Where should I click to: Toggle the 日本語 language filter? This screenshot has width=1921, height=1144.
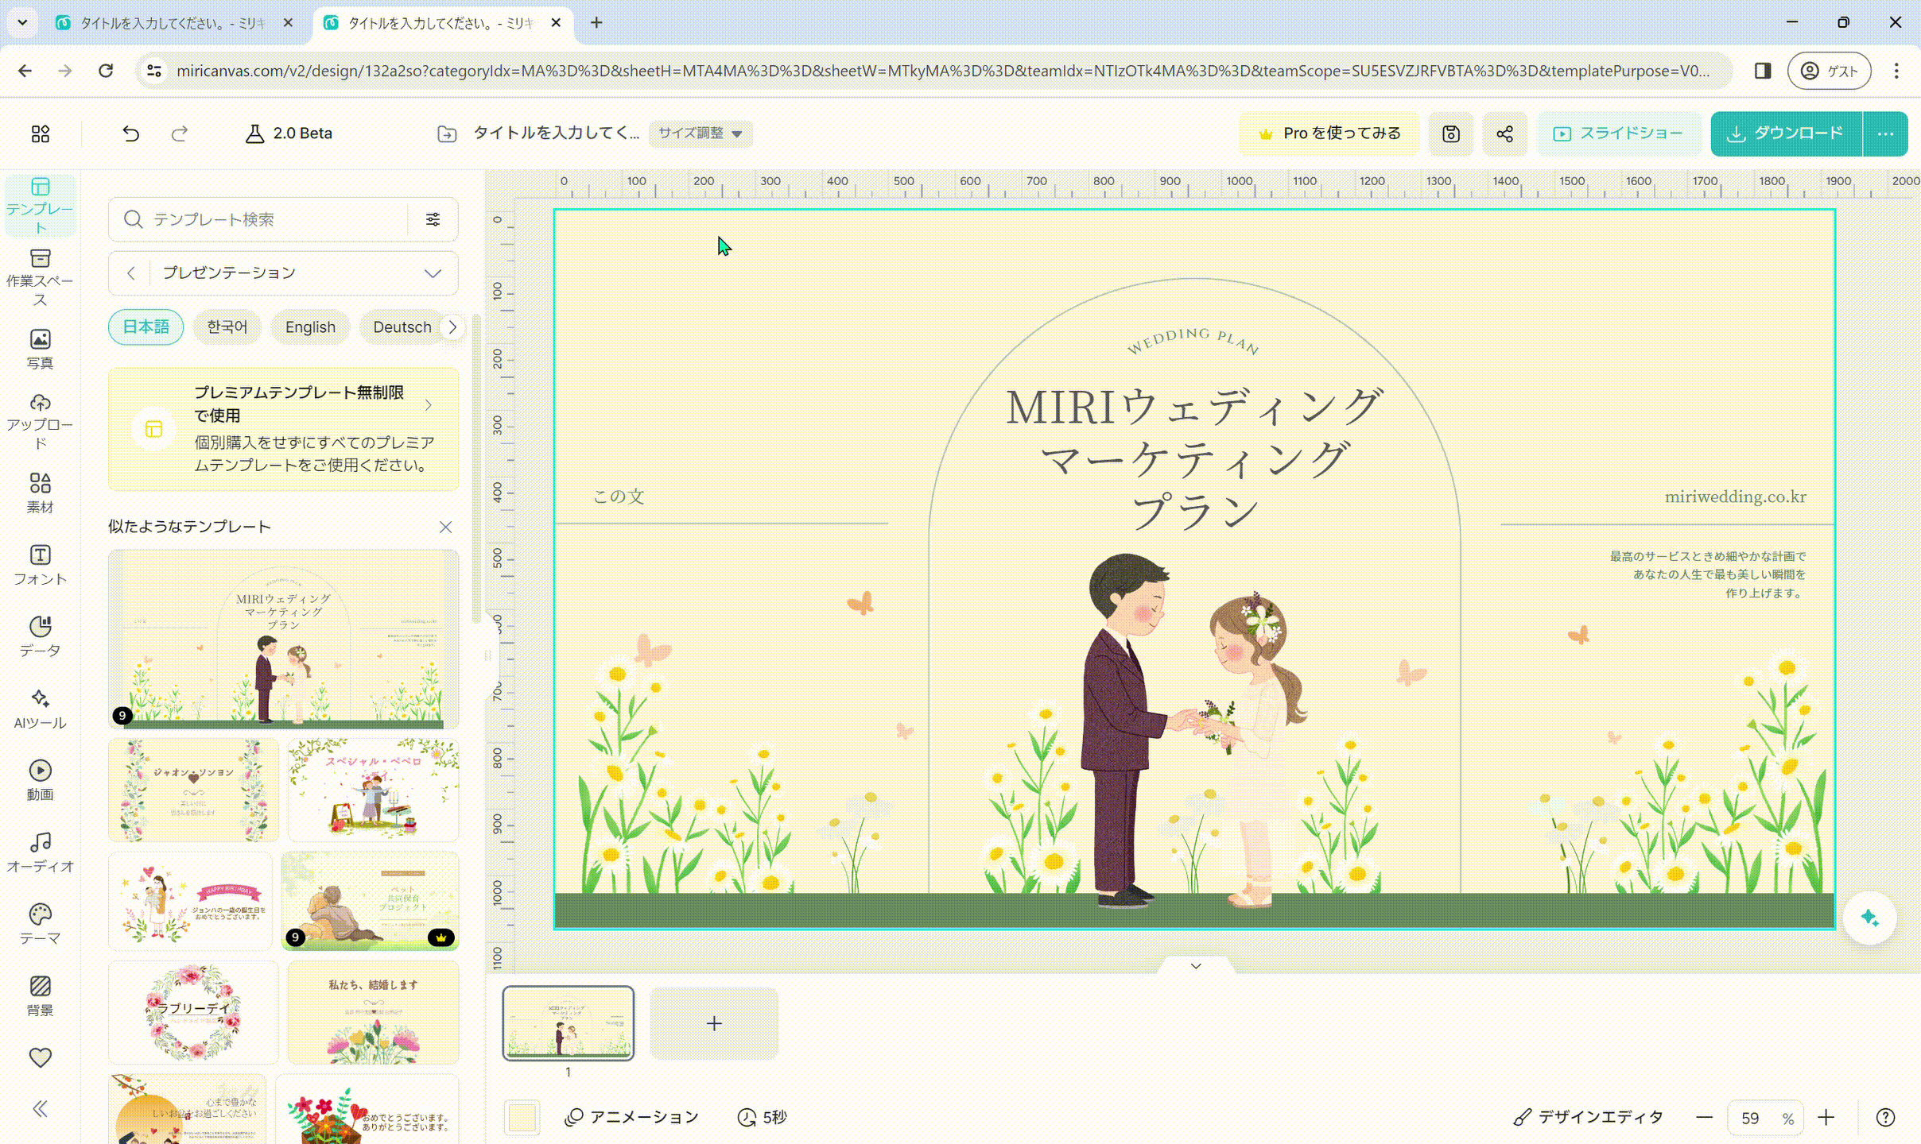(x=146, y=327)
